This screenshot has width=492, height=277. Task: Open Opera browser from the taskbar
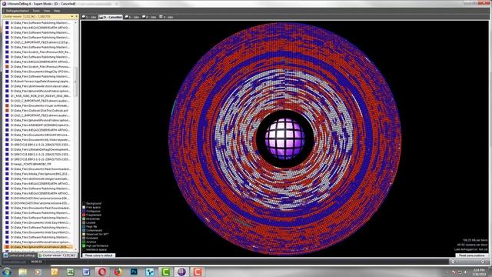click(x=102, y=272)
